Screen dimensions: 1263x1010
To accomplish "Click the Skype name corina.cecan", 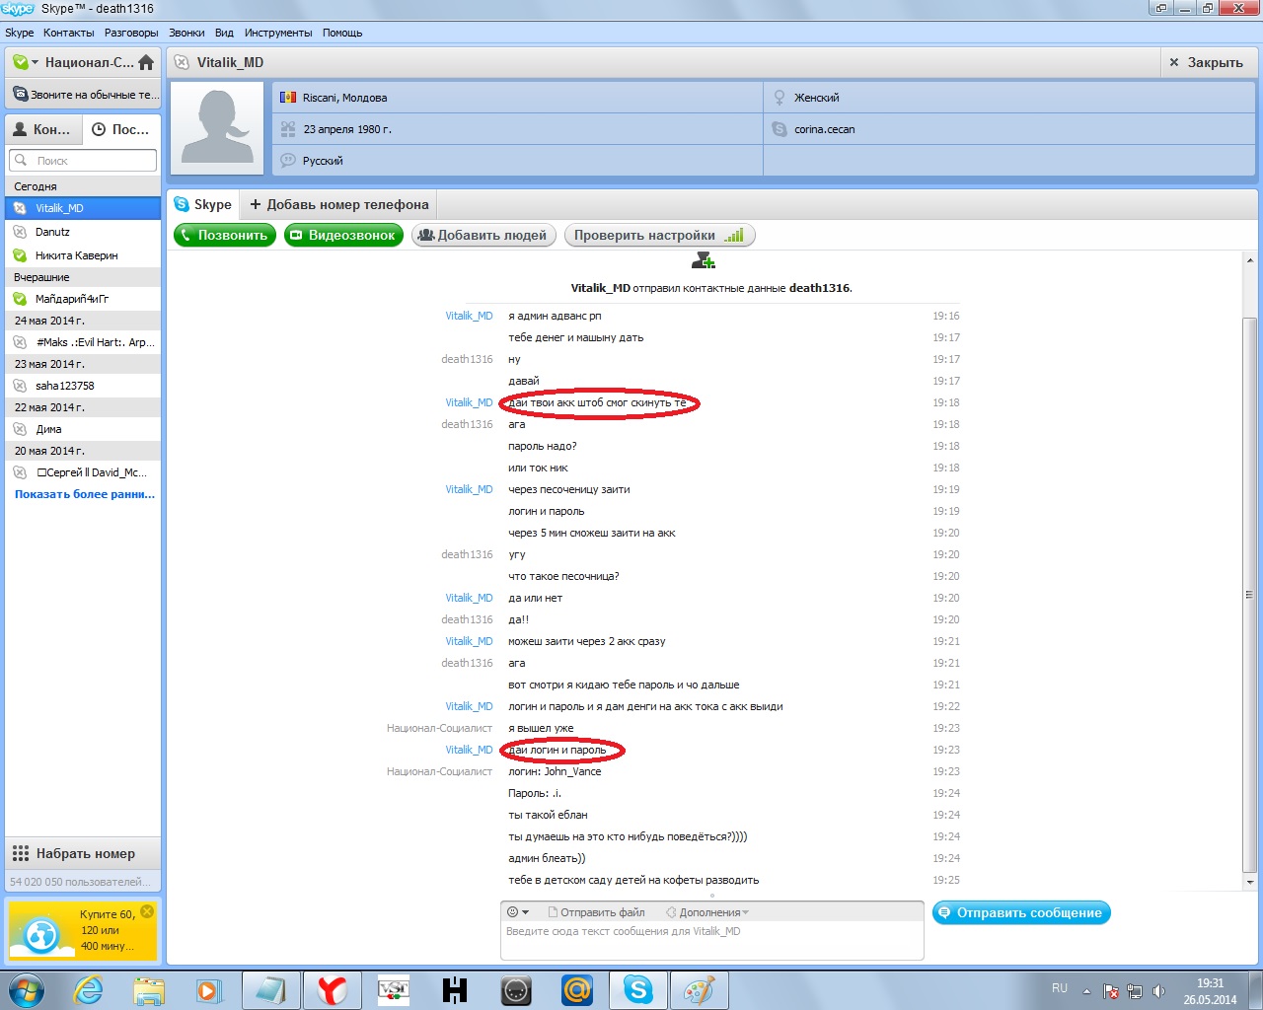I will click(x=825, y=129).
